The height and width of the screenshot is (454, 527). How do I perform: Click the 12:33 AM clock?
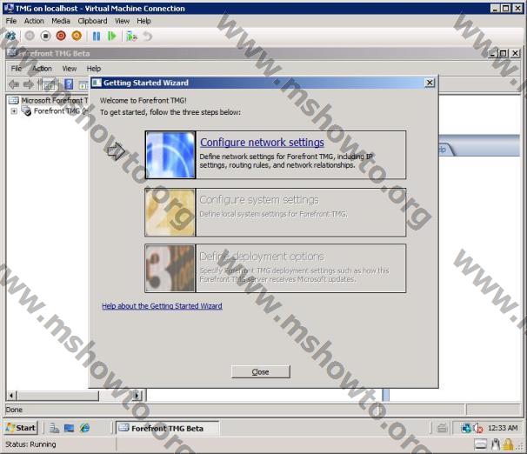(503, 428)
